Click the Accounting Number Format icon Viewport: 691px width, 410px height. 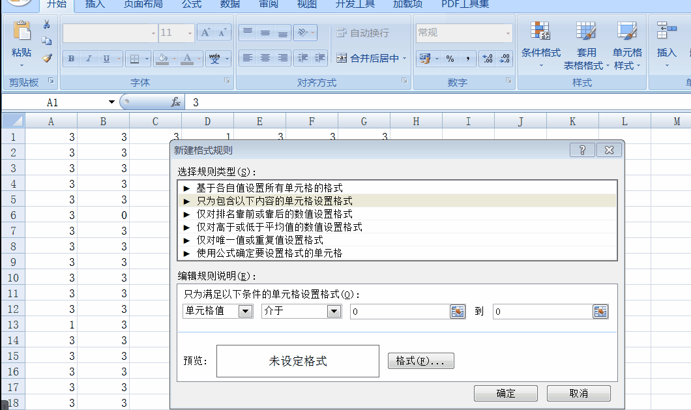click(x=425, y=59)
